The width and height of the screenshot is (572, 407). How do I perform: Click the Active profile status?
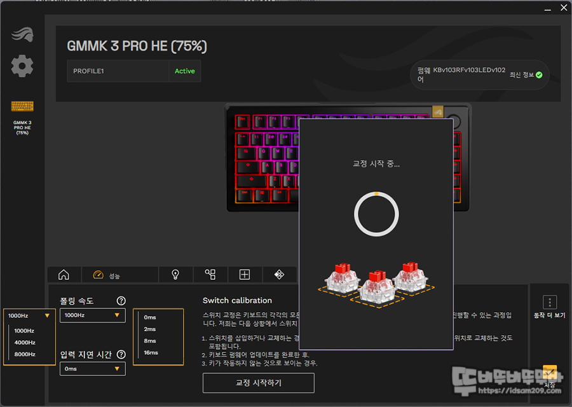coord(185,71)
